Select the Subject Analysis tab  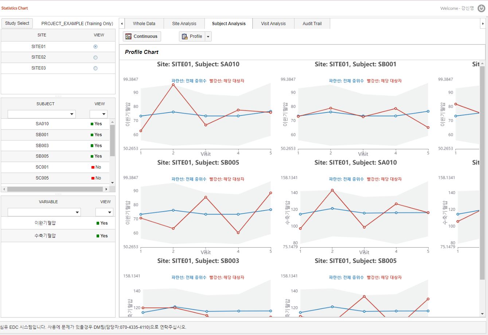(x=229, y=24)
